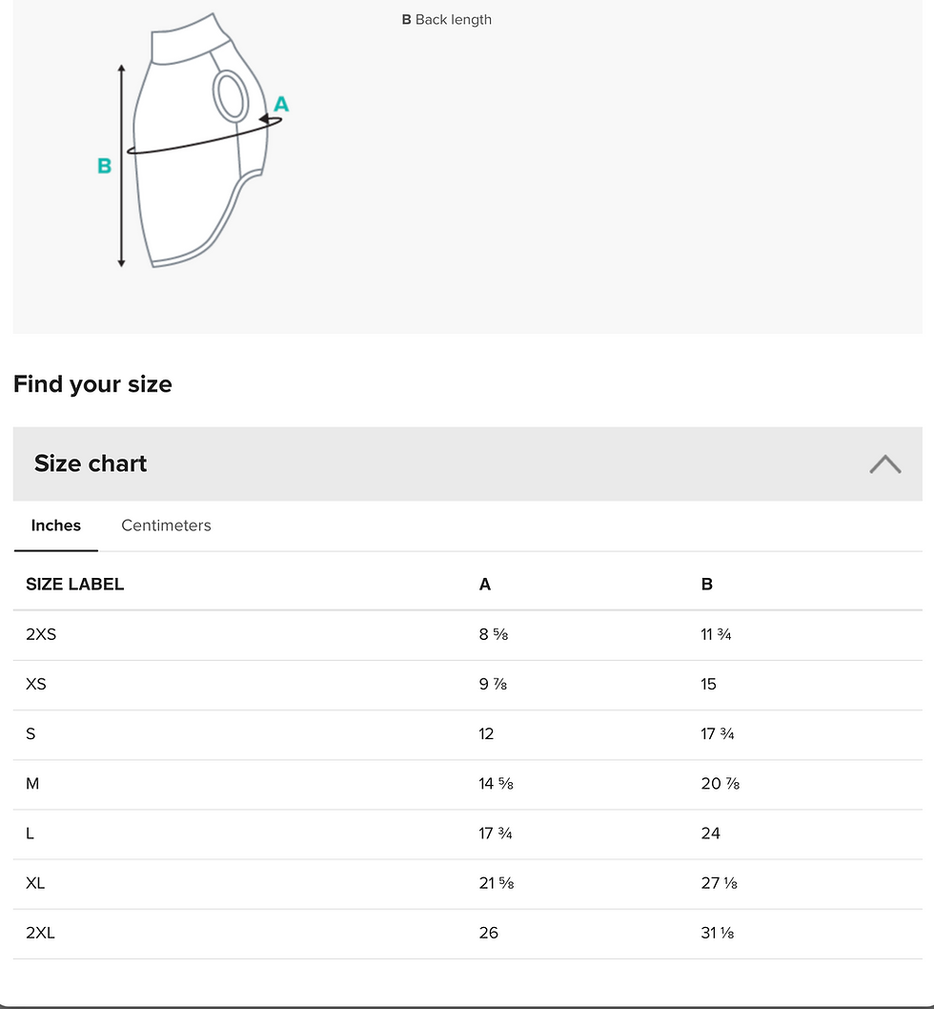The width and height of the screenshot is (934, 1009).
Task: Click the teal A chest label
Action: click(281, 104)
